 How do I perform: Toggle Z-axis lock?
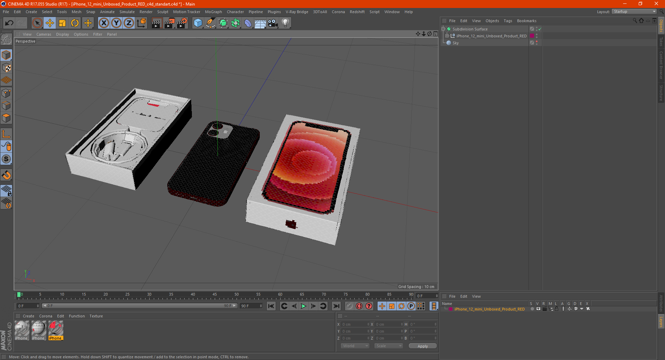point(129,23)
